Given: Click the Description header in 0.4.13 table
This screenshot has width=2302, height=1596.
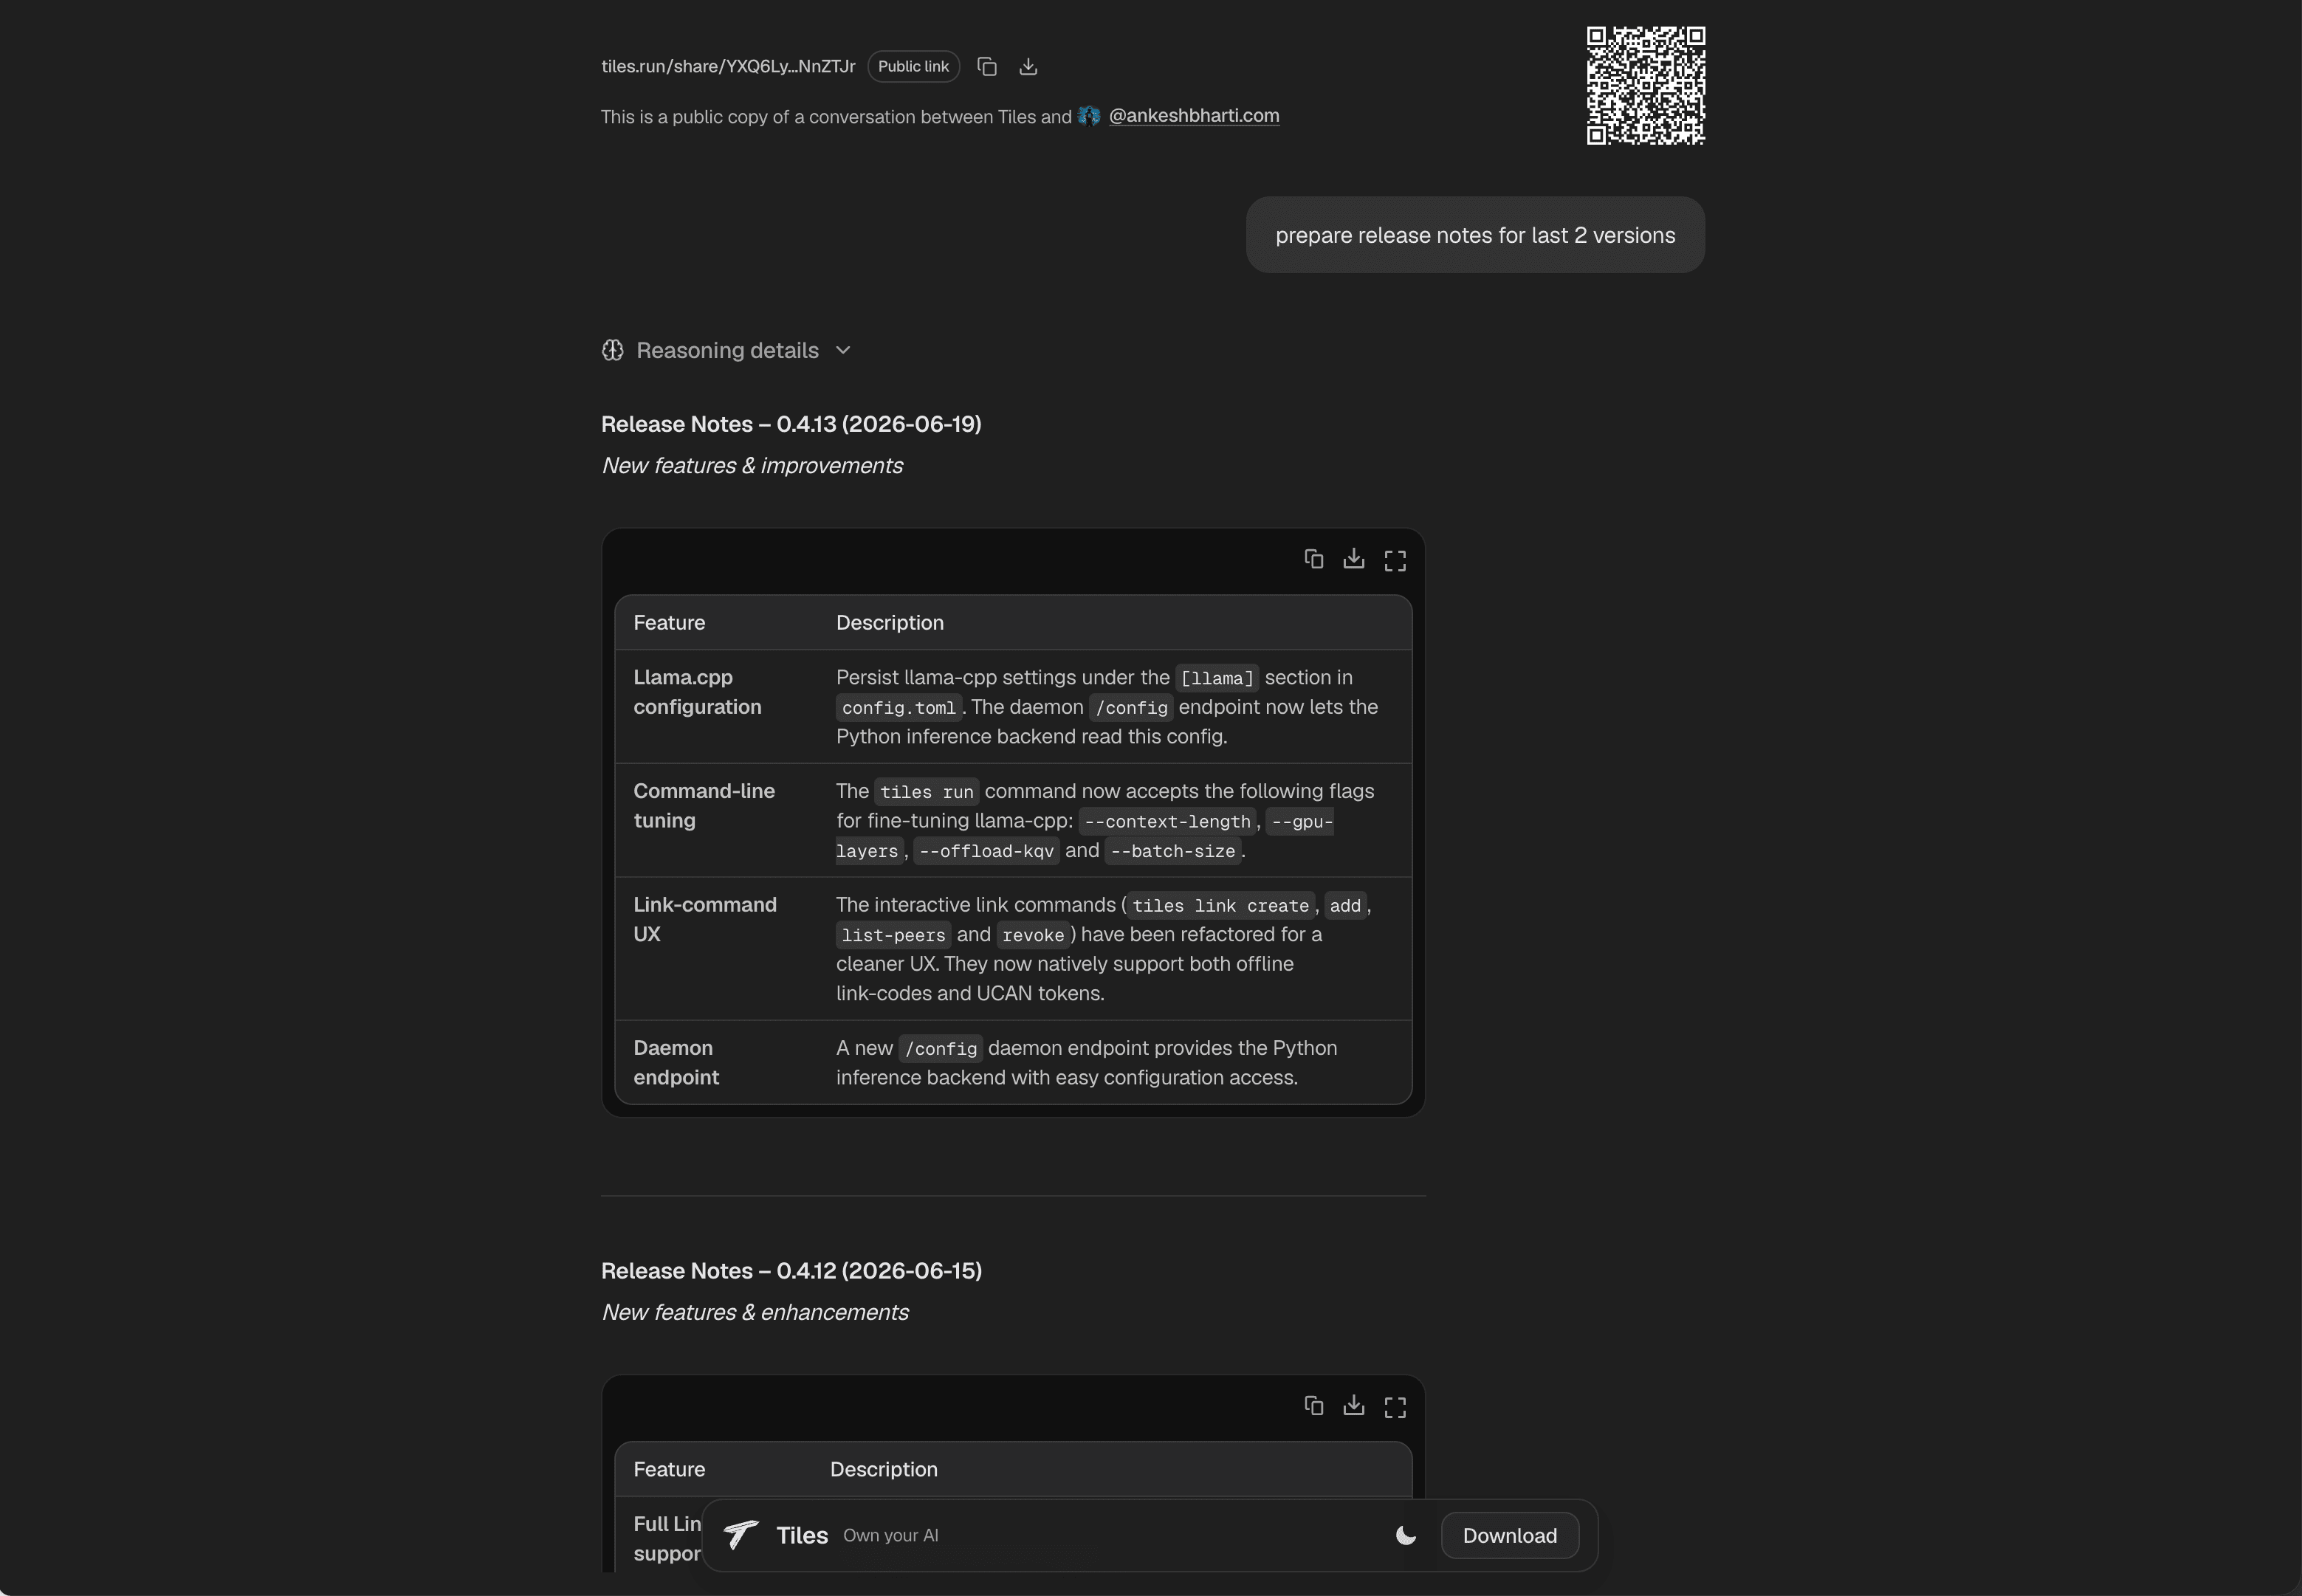Looking at the screenshot, I should click(890, 623).
